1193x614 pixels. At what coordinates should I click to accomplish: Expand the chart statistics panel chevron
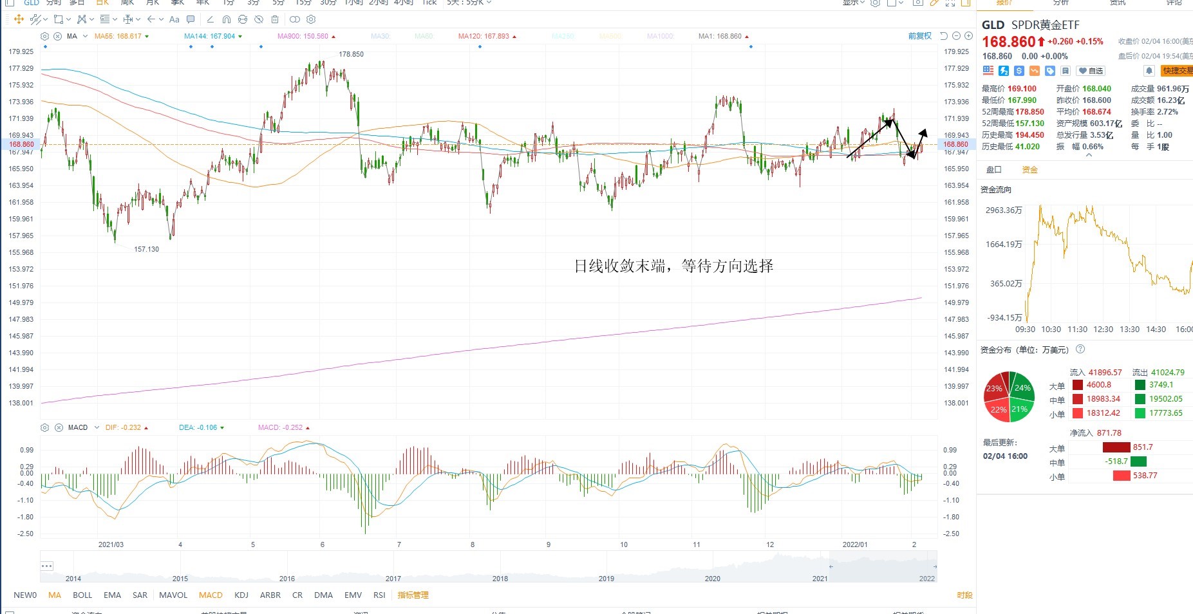coord(1089,155)
